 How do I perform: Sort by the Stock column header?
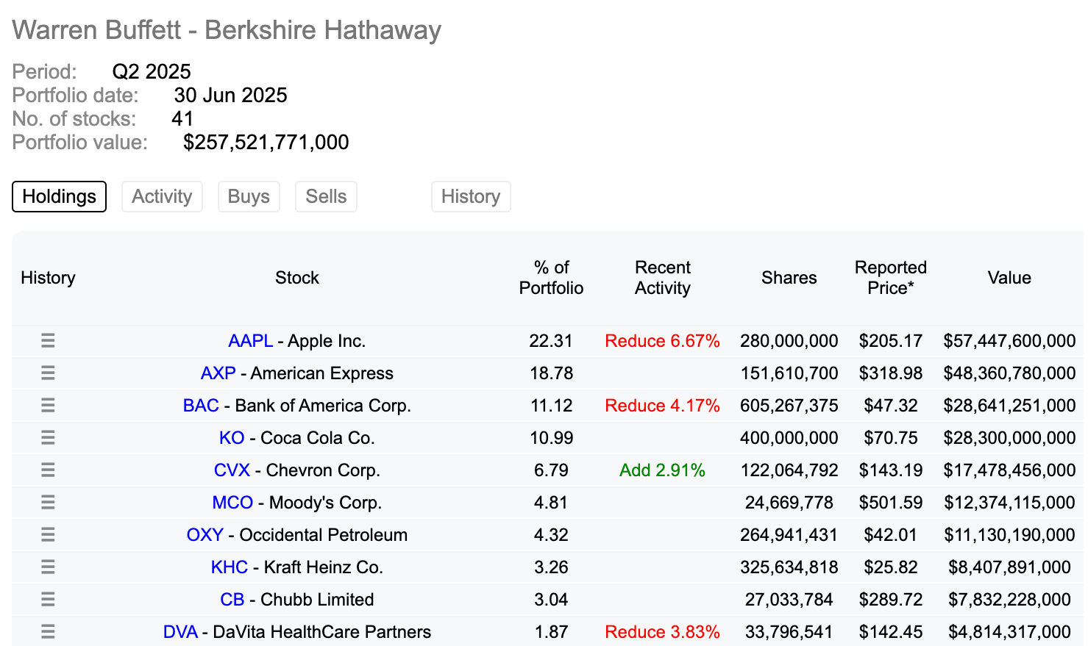(297, 278)
